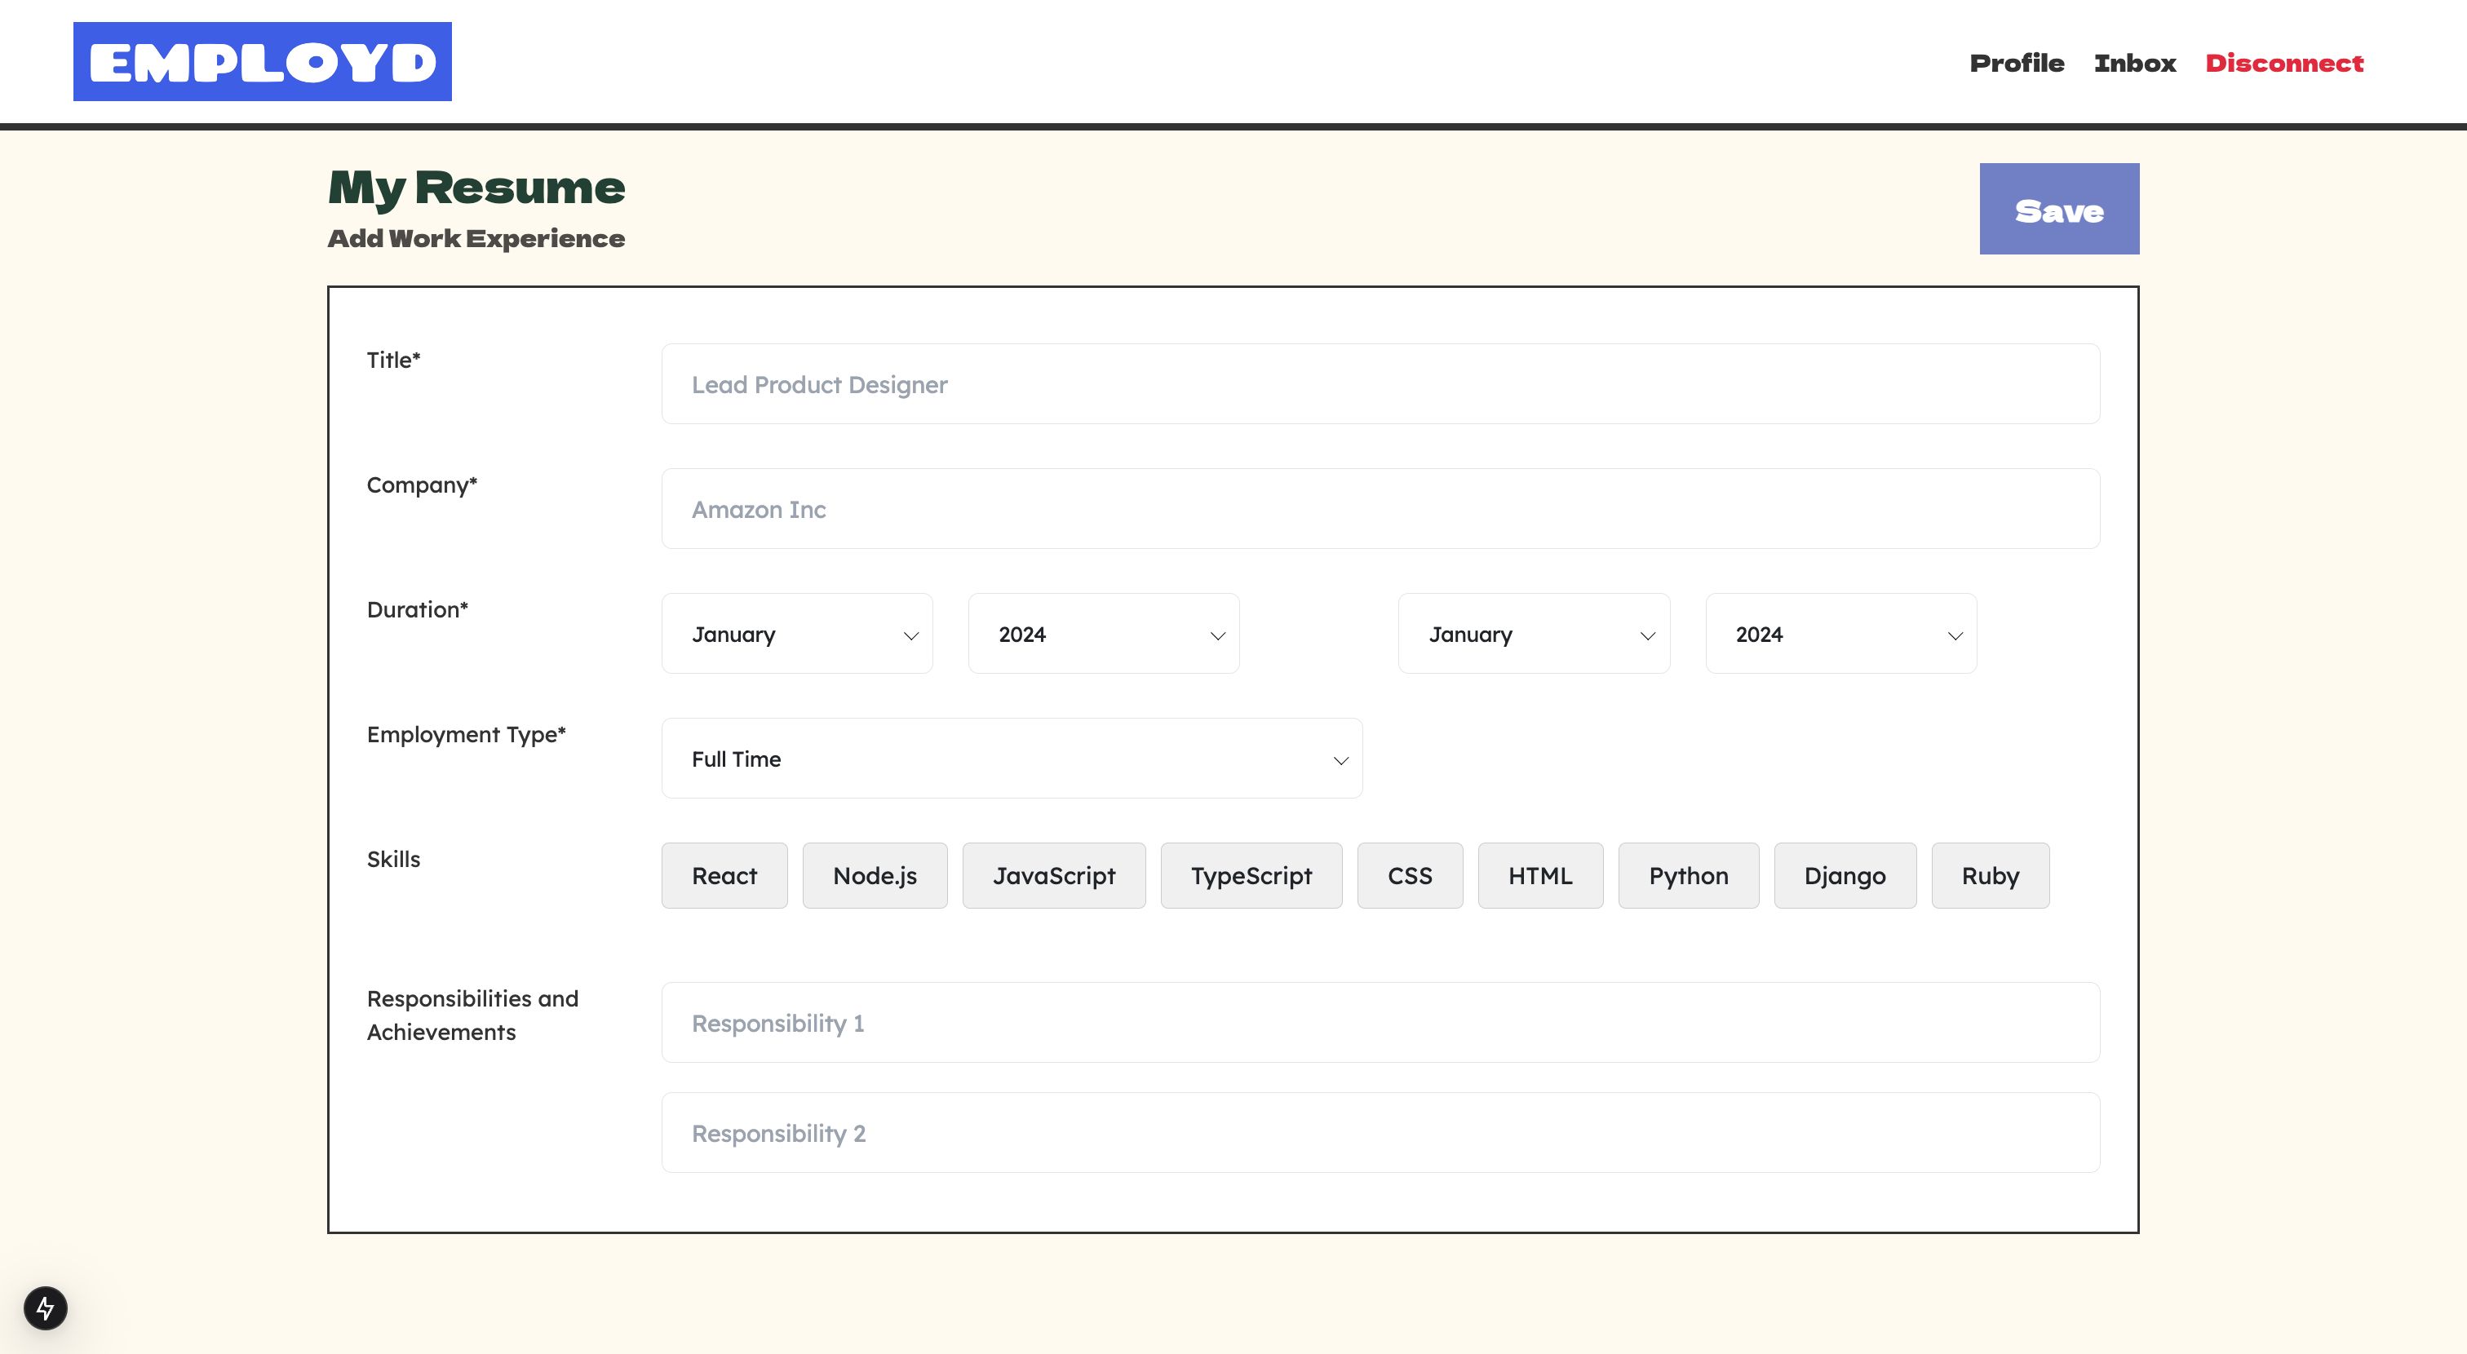
Task: Toggle the Ruby skill tag
Action: point(1990,875)
